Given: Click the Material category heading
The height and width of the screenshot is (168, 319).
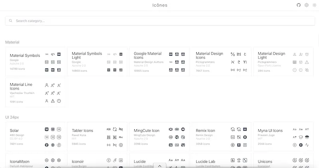Looking at the screenshot, I should click(x=12, y=42).
